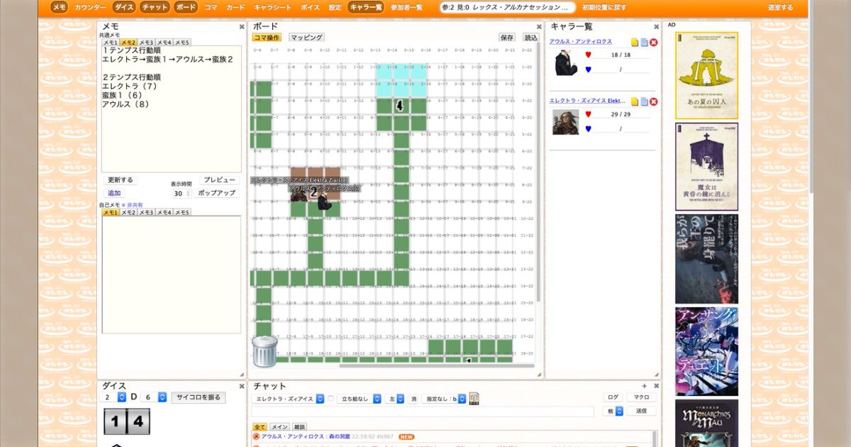This screenshot has height=447, width=851.
Task: Open Aulus's yellow memo icon in character list
Action: (x=635, y=43)
